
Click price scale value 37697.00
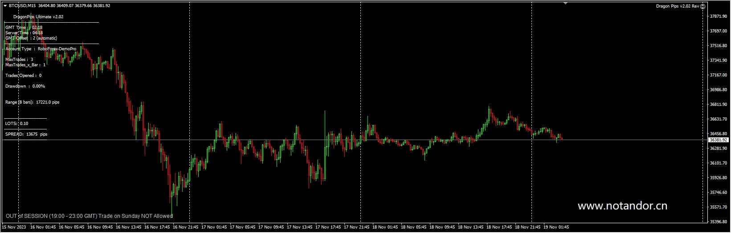click(x=719, y=31)
